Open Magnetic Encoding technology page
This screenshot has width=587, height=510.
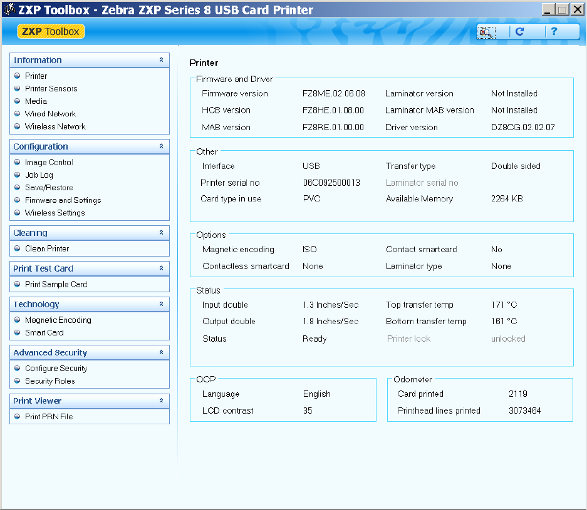58,320
